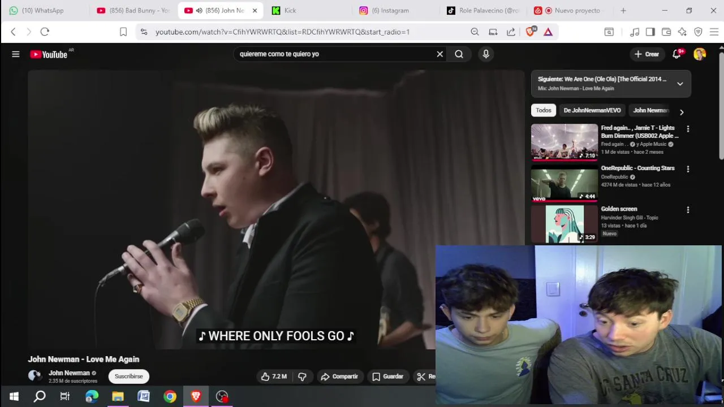724x407 pixels.
Task: Clear the YouTube search box text
Action: (439, 54)
